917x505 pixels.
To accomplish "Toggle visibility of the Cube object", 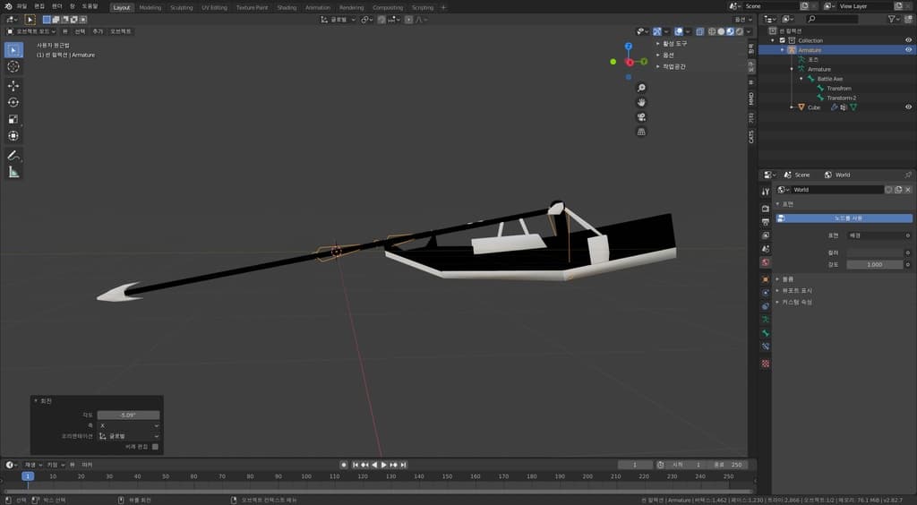I will click(908, 107).
